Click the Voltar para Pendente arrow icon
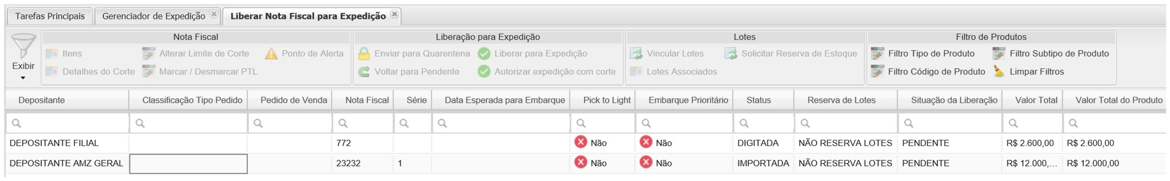1170x181 pixels. click(364, 72)
